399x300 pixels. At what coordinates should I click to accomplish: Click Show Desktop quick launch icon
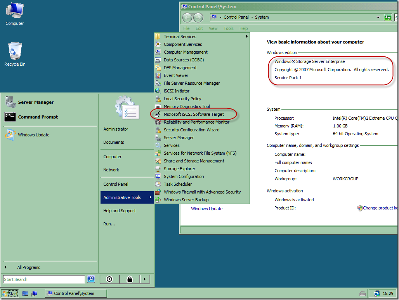click(25, 294)
